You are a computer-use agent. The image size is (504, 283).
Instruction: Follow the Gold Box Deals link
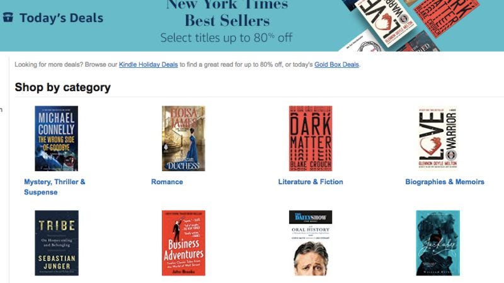(336, 65)
